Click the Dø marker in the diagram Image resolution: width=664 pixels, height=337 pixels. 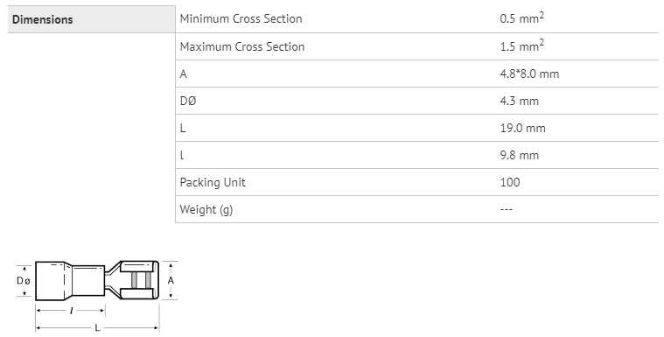[x=24, y=281]
